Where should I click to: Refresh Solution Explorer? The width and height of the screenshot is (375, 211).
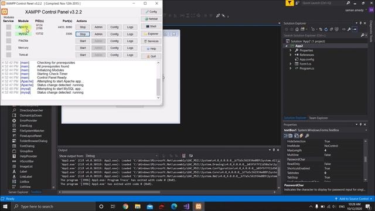(x=326, y=29)
